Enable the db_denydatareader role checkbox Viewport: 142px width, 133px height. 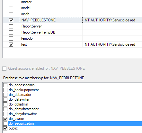pyautogui.click(x=5, y=109)
